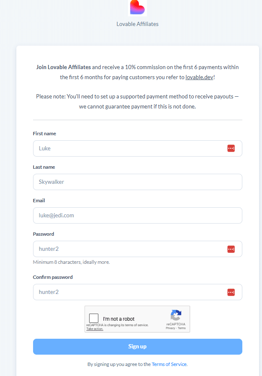
Task: Click the reCAPTCHA logo icon
Action: [x=176, y=315]
